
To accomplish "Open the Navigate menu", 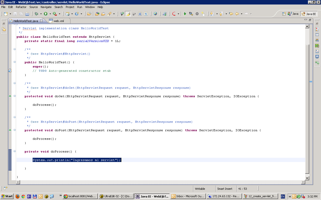I will [46, 7].
